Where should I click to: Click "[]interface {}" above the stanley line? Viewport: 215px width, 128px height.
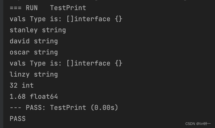point(94,19)
